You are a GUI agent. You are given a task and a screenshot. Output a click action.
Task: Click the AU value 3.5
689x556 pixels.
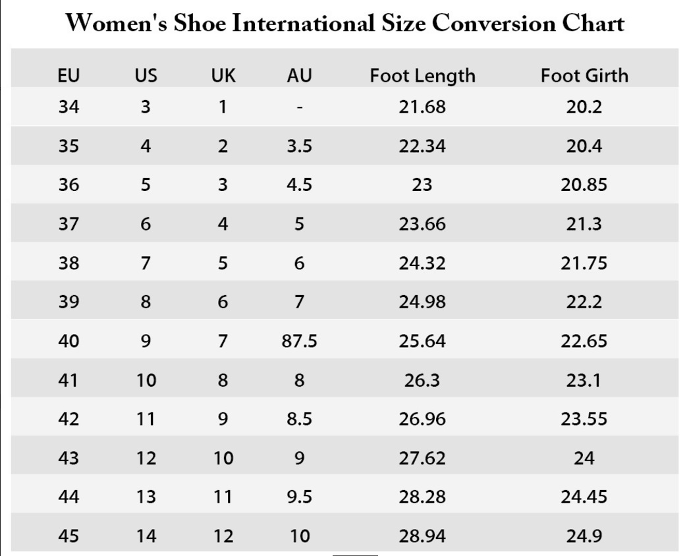(x=299, y=146)
